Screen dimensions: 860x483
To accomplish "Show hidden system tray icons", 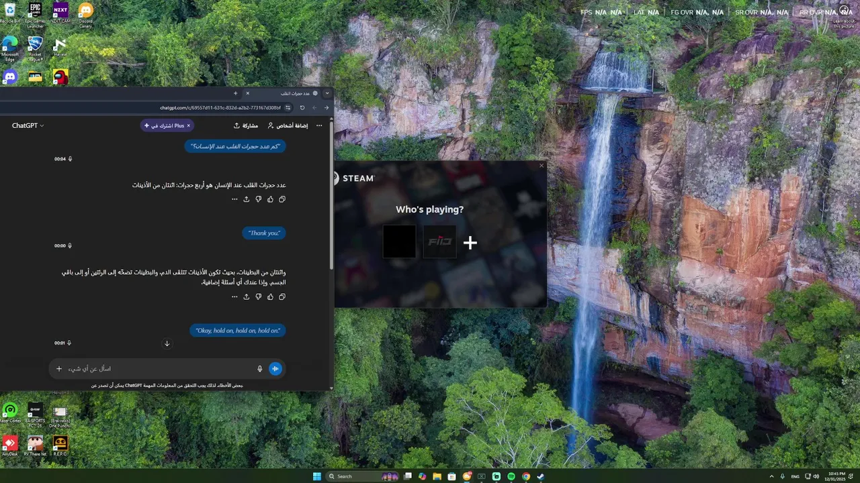I will tap(771, 476).
